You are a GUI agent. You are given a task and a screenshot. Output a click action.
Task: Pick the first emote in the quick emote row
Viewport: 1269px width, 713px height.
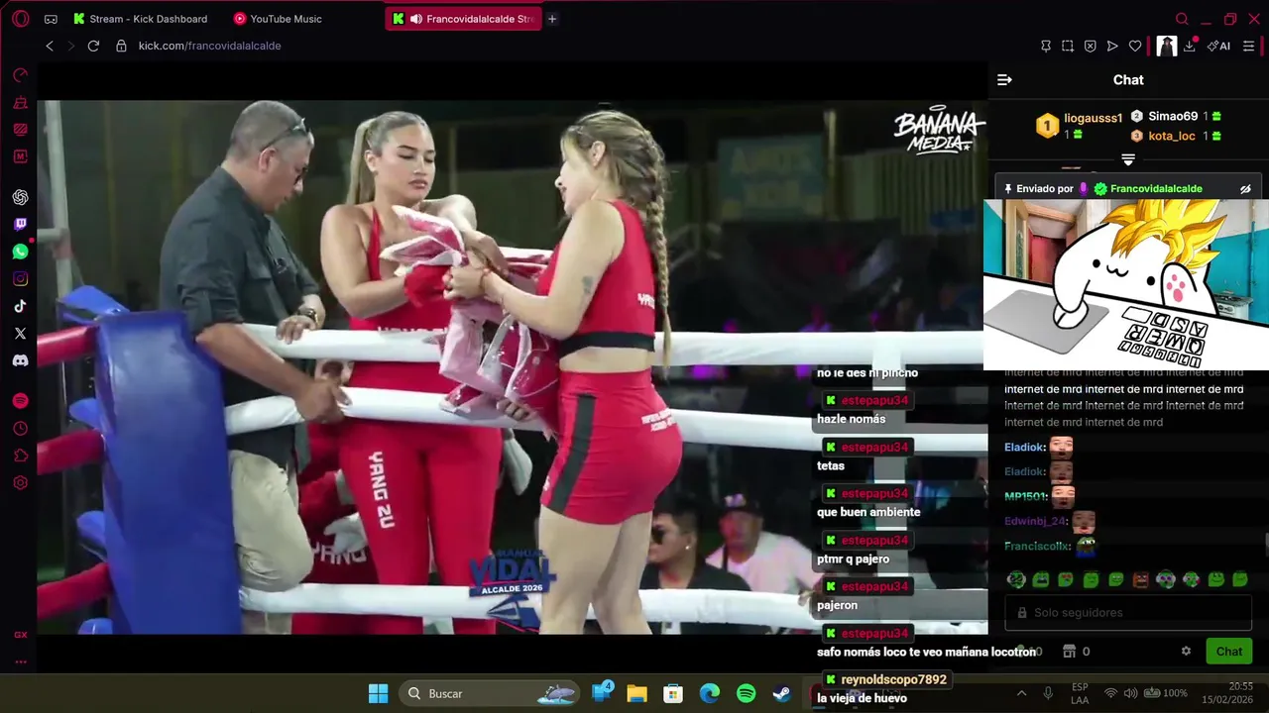click(1016, 579)
